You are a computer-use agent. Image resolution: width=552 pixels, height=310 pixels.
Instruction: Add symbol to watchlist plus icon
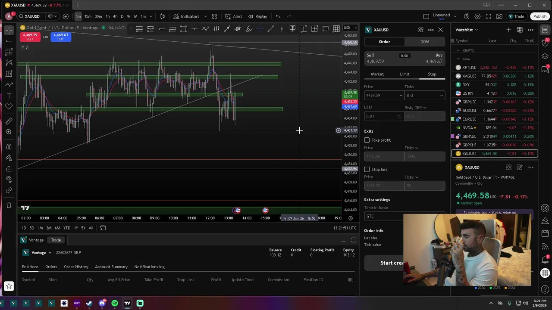pos(508,30)
